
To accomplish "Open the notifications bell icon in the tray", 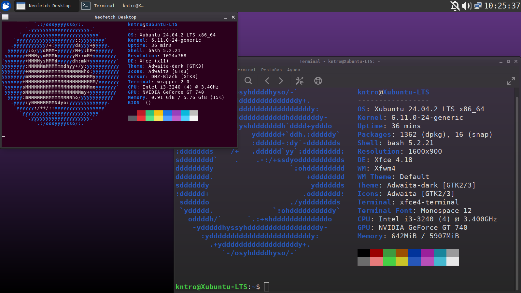I will 455,6.
